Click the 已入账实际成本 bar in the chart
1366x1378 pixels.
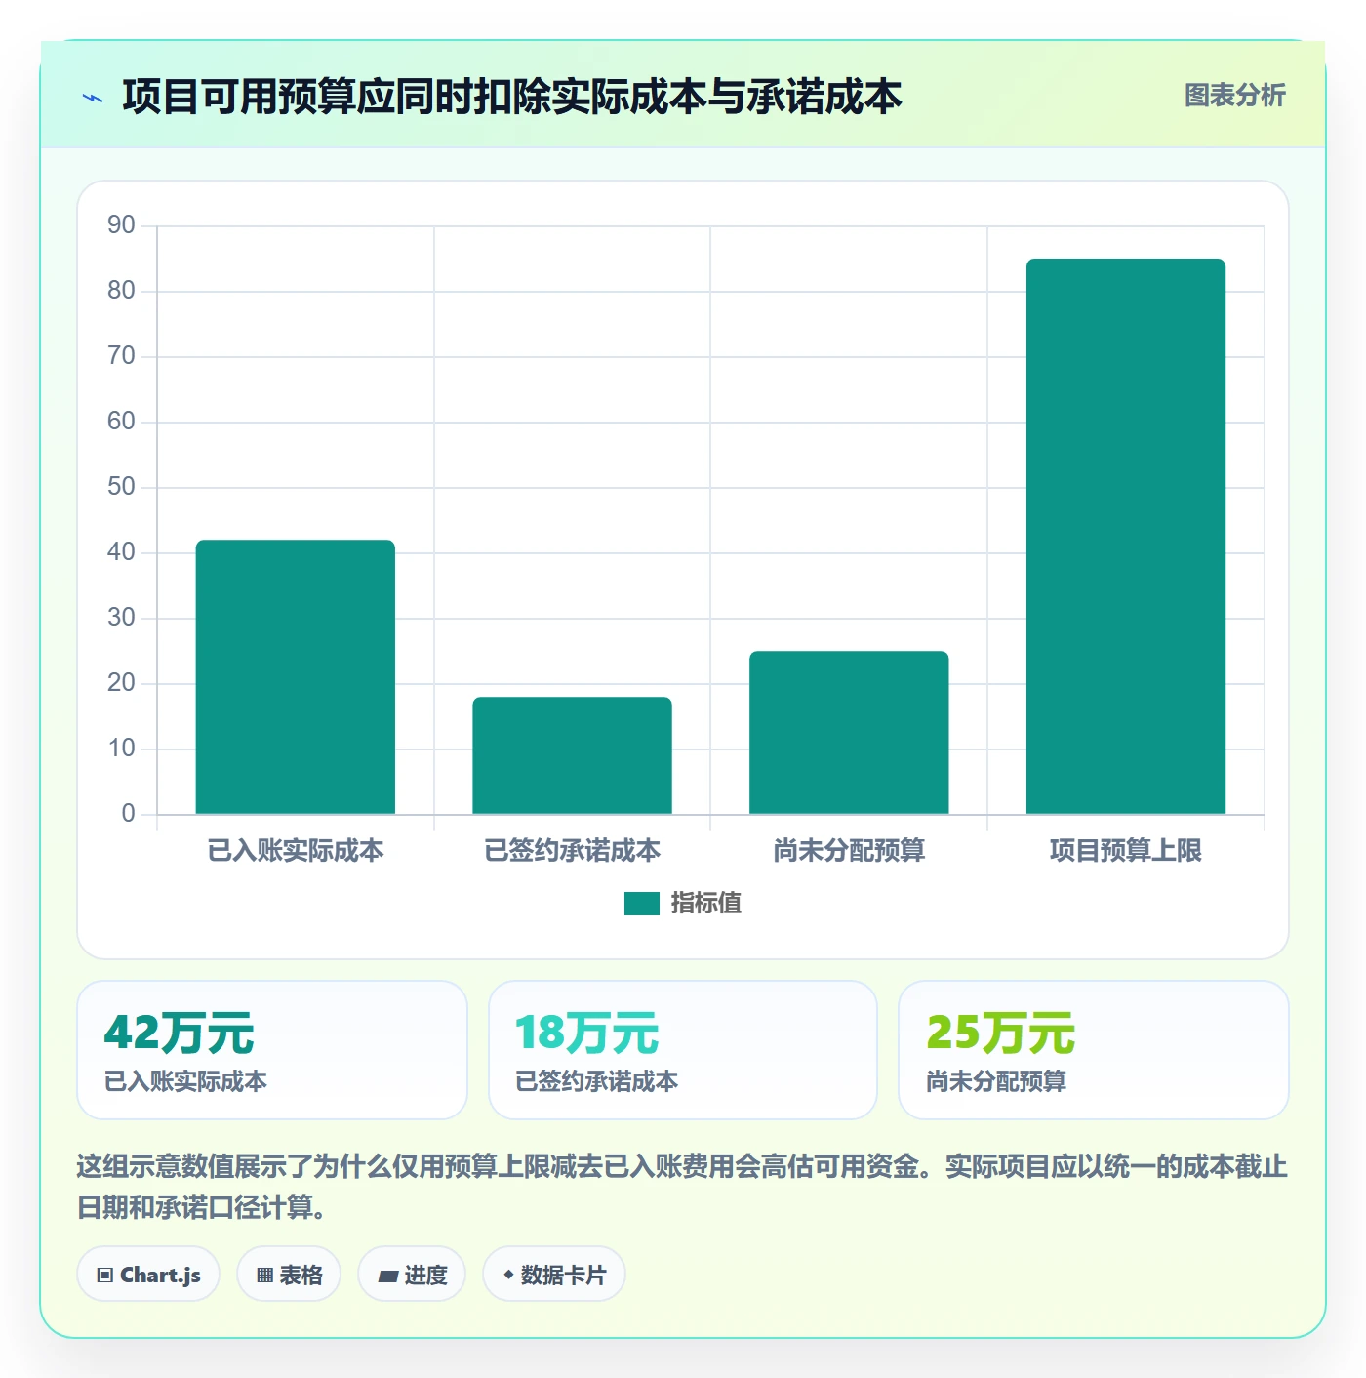296,676
